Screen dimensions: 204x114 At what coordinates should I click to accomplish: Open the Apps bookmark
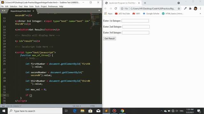click(x=108, y=14)
